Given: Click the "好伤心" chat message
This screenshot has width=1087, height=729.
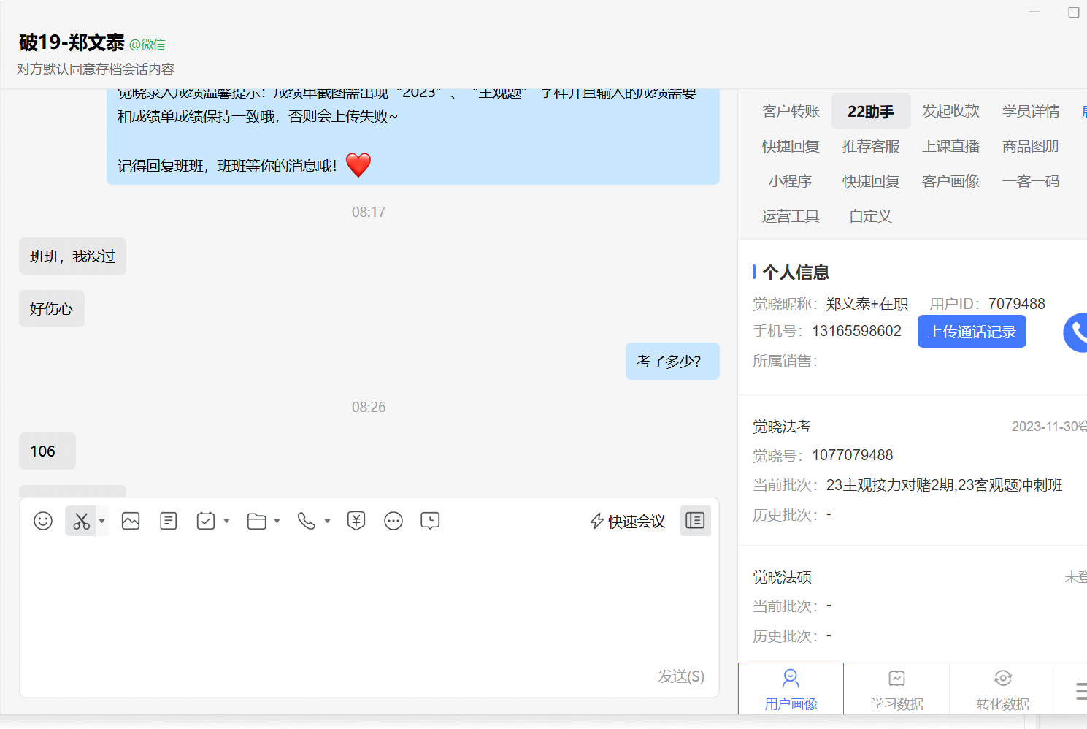Looking at the screenshot, I should [x=52, y=309].
